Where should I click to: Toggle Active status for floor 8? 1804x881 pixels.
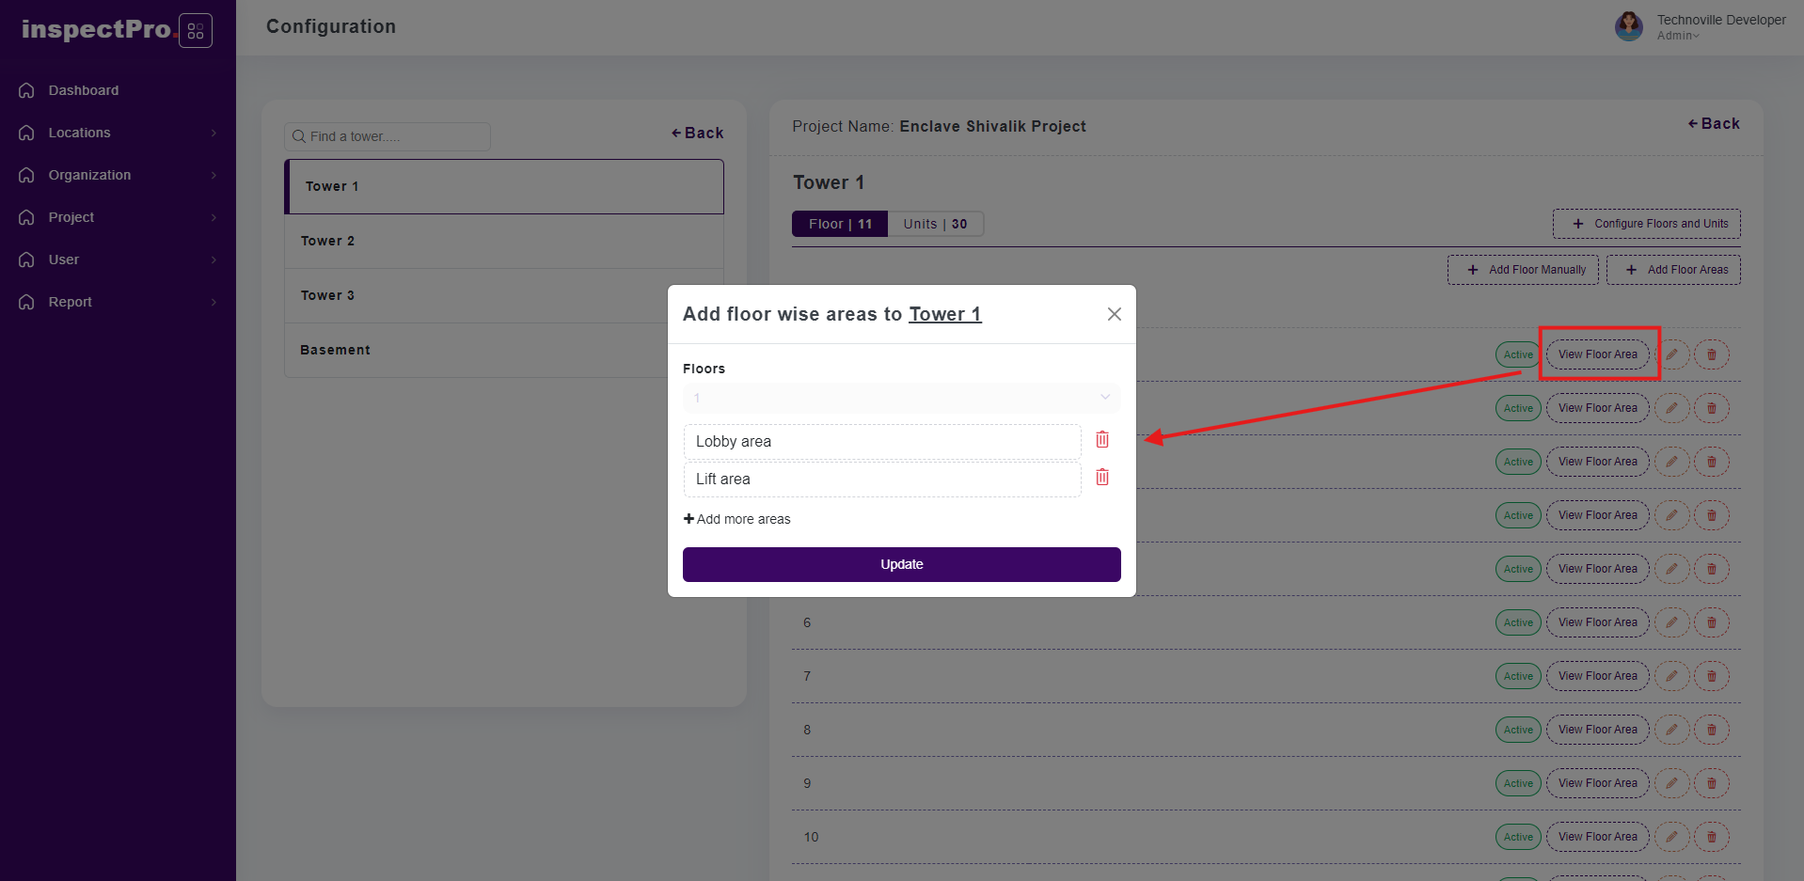pyautogui.click(x=1517, y=730)
